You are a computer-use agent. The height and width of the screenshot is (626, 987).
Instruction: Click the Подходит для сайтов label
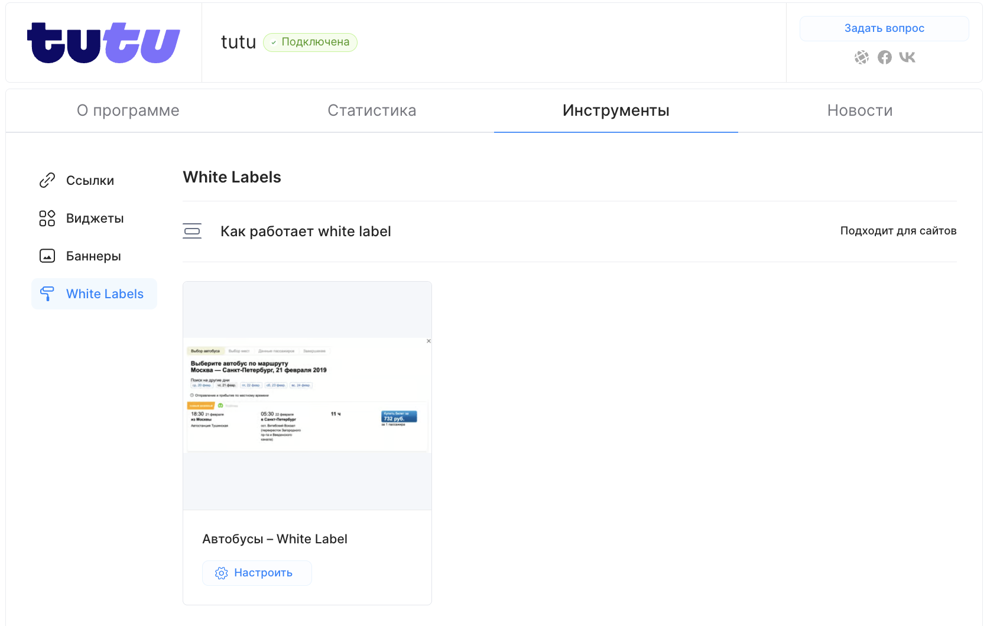tap(898, 231)
